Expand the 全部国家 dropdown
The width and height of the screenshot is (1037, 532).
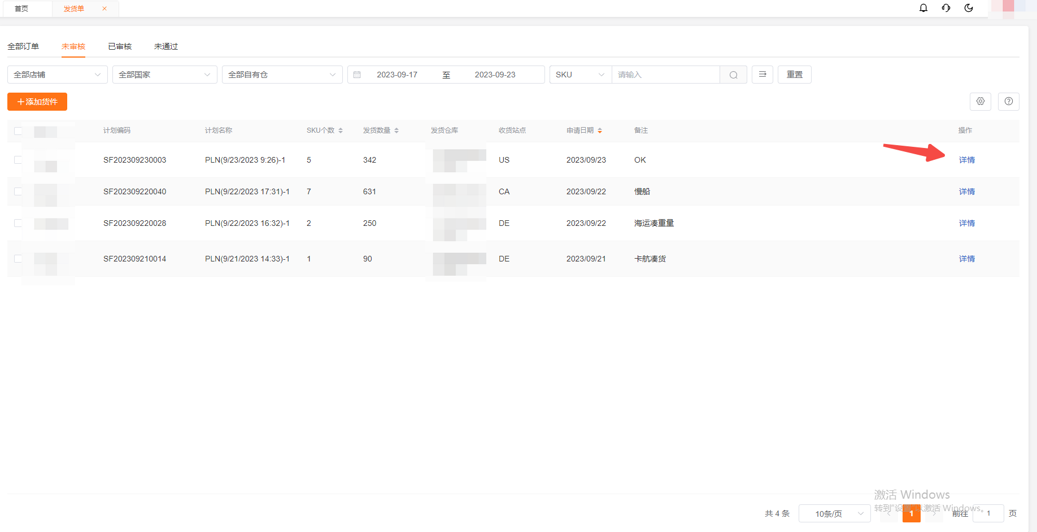(x=164, y=75)
